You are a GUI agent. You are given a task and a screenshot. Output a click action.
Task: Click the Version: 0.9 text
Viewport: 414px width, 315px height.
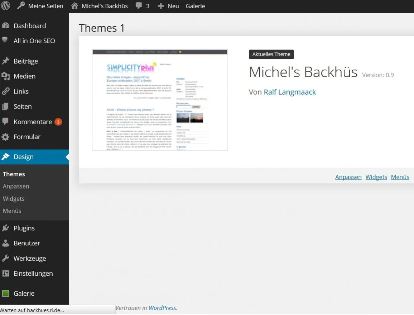tap(378, 75)
